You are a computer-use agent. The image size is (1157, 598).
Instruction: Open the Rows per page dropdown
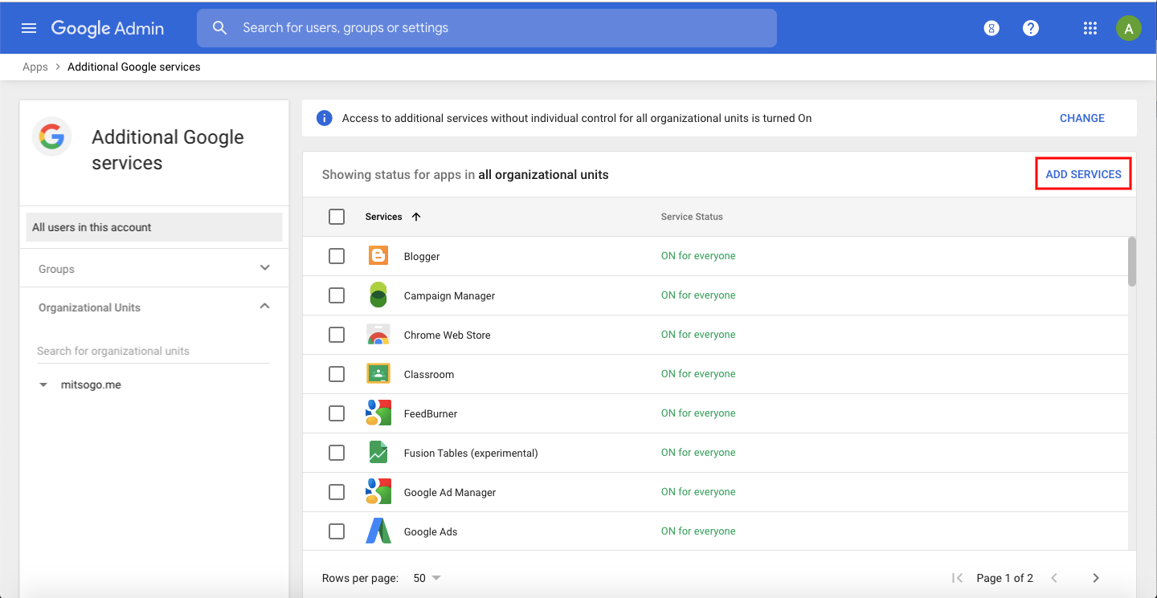coord(427,578)
